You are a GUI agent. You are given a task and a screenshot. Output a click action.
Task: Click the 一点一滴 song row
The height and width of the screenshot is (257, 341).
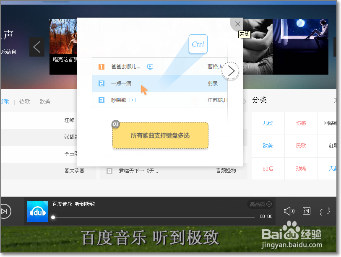click(x=160, y=83)
